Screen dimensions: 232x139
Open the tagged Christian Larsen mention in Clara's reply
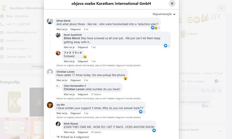tap(74, 89)
